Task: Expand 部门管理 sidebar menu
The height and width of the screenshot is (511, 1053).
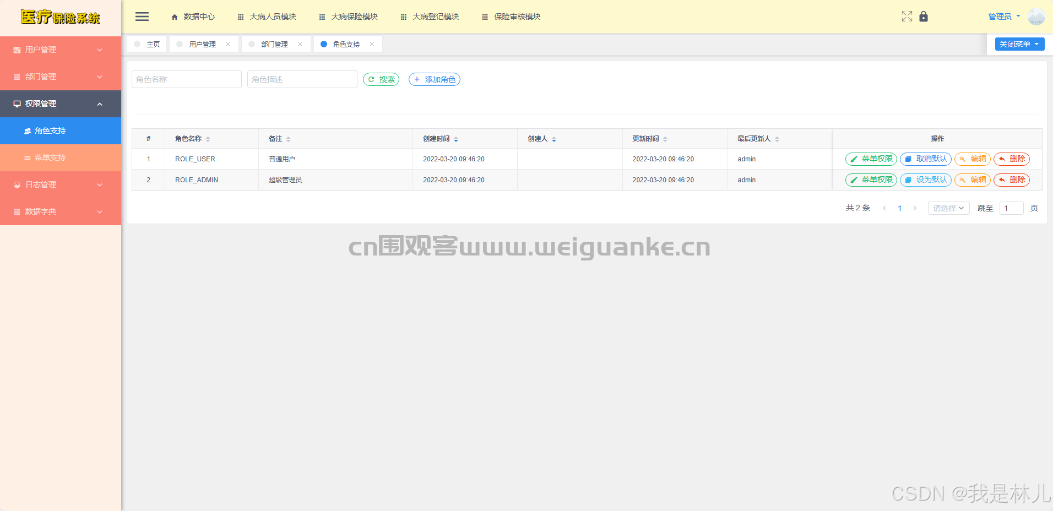Action: coord(61,77)
